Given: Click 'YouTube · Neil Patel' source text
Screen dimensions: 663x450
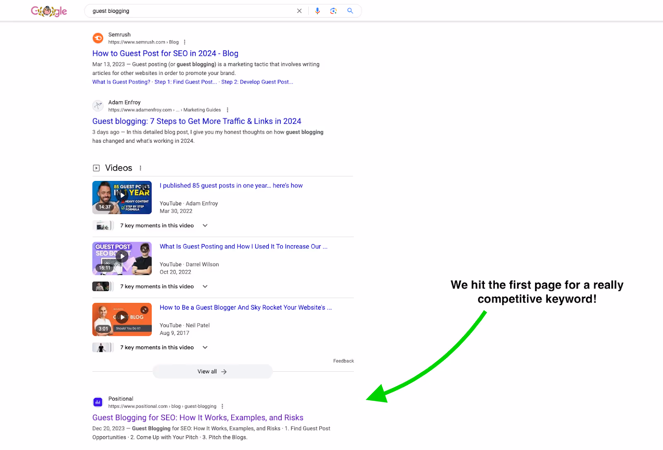Looking at the screenshot, I should coord(185,325).
